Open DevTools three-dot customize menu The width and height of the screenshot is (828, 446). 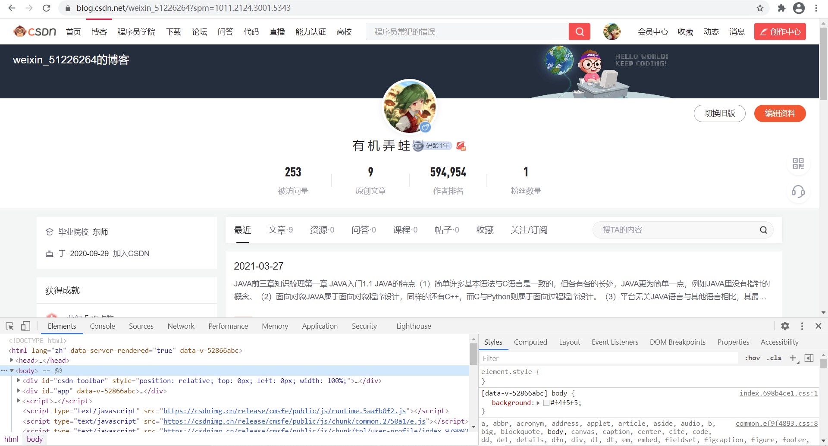[802, 326]
